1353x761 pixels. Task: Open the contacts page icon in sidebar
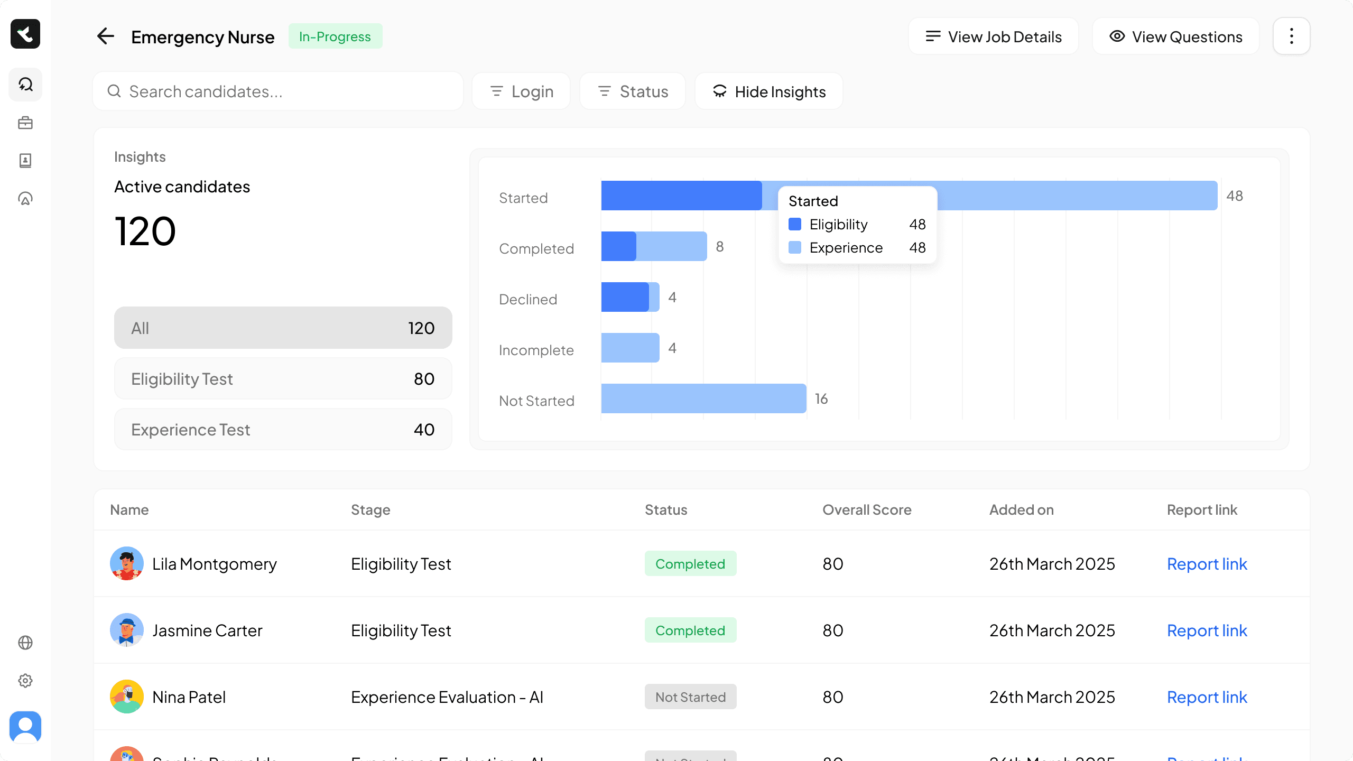pos(25,161)
